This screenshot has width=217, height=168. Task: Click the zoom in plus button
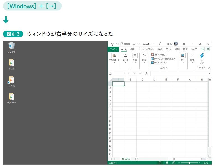(199, 163)
